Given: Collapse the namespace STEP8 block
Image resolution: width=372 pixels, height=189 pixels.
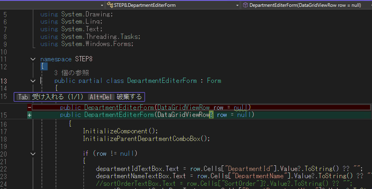Looking at the screenshot, I should pos(33,59).
